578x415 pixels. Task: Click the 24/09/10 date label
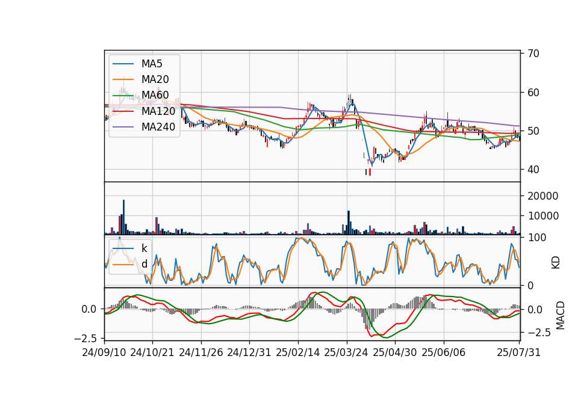104,352
